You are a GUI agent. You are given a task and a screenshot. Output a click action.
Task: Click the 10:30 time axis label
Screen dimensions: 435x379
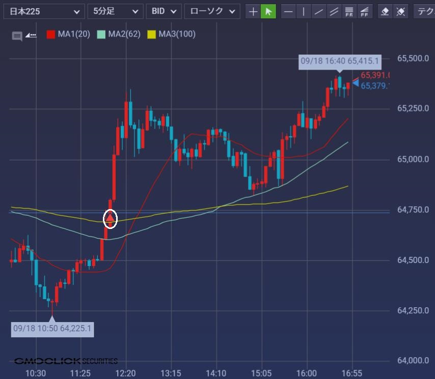[x=36, y=373]
